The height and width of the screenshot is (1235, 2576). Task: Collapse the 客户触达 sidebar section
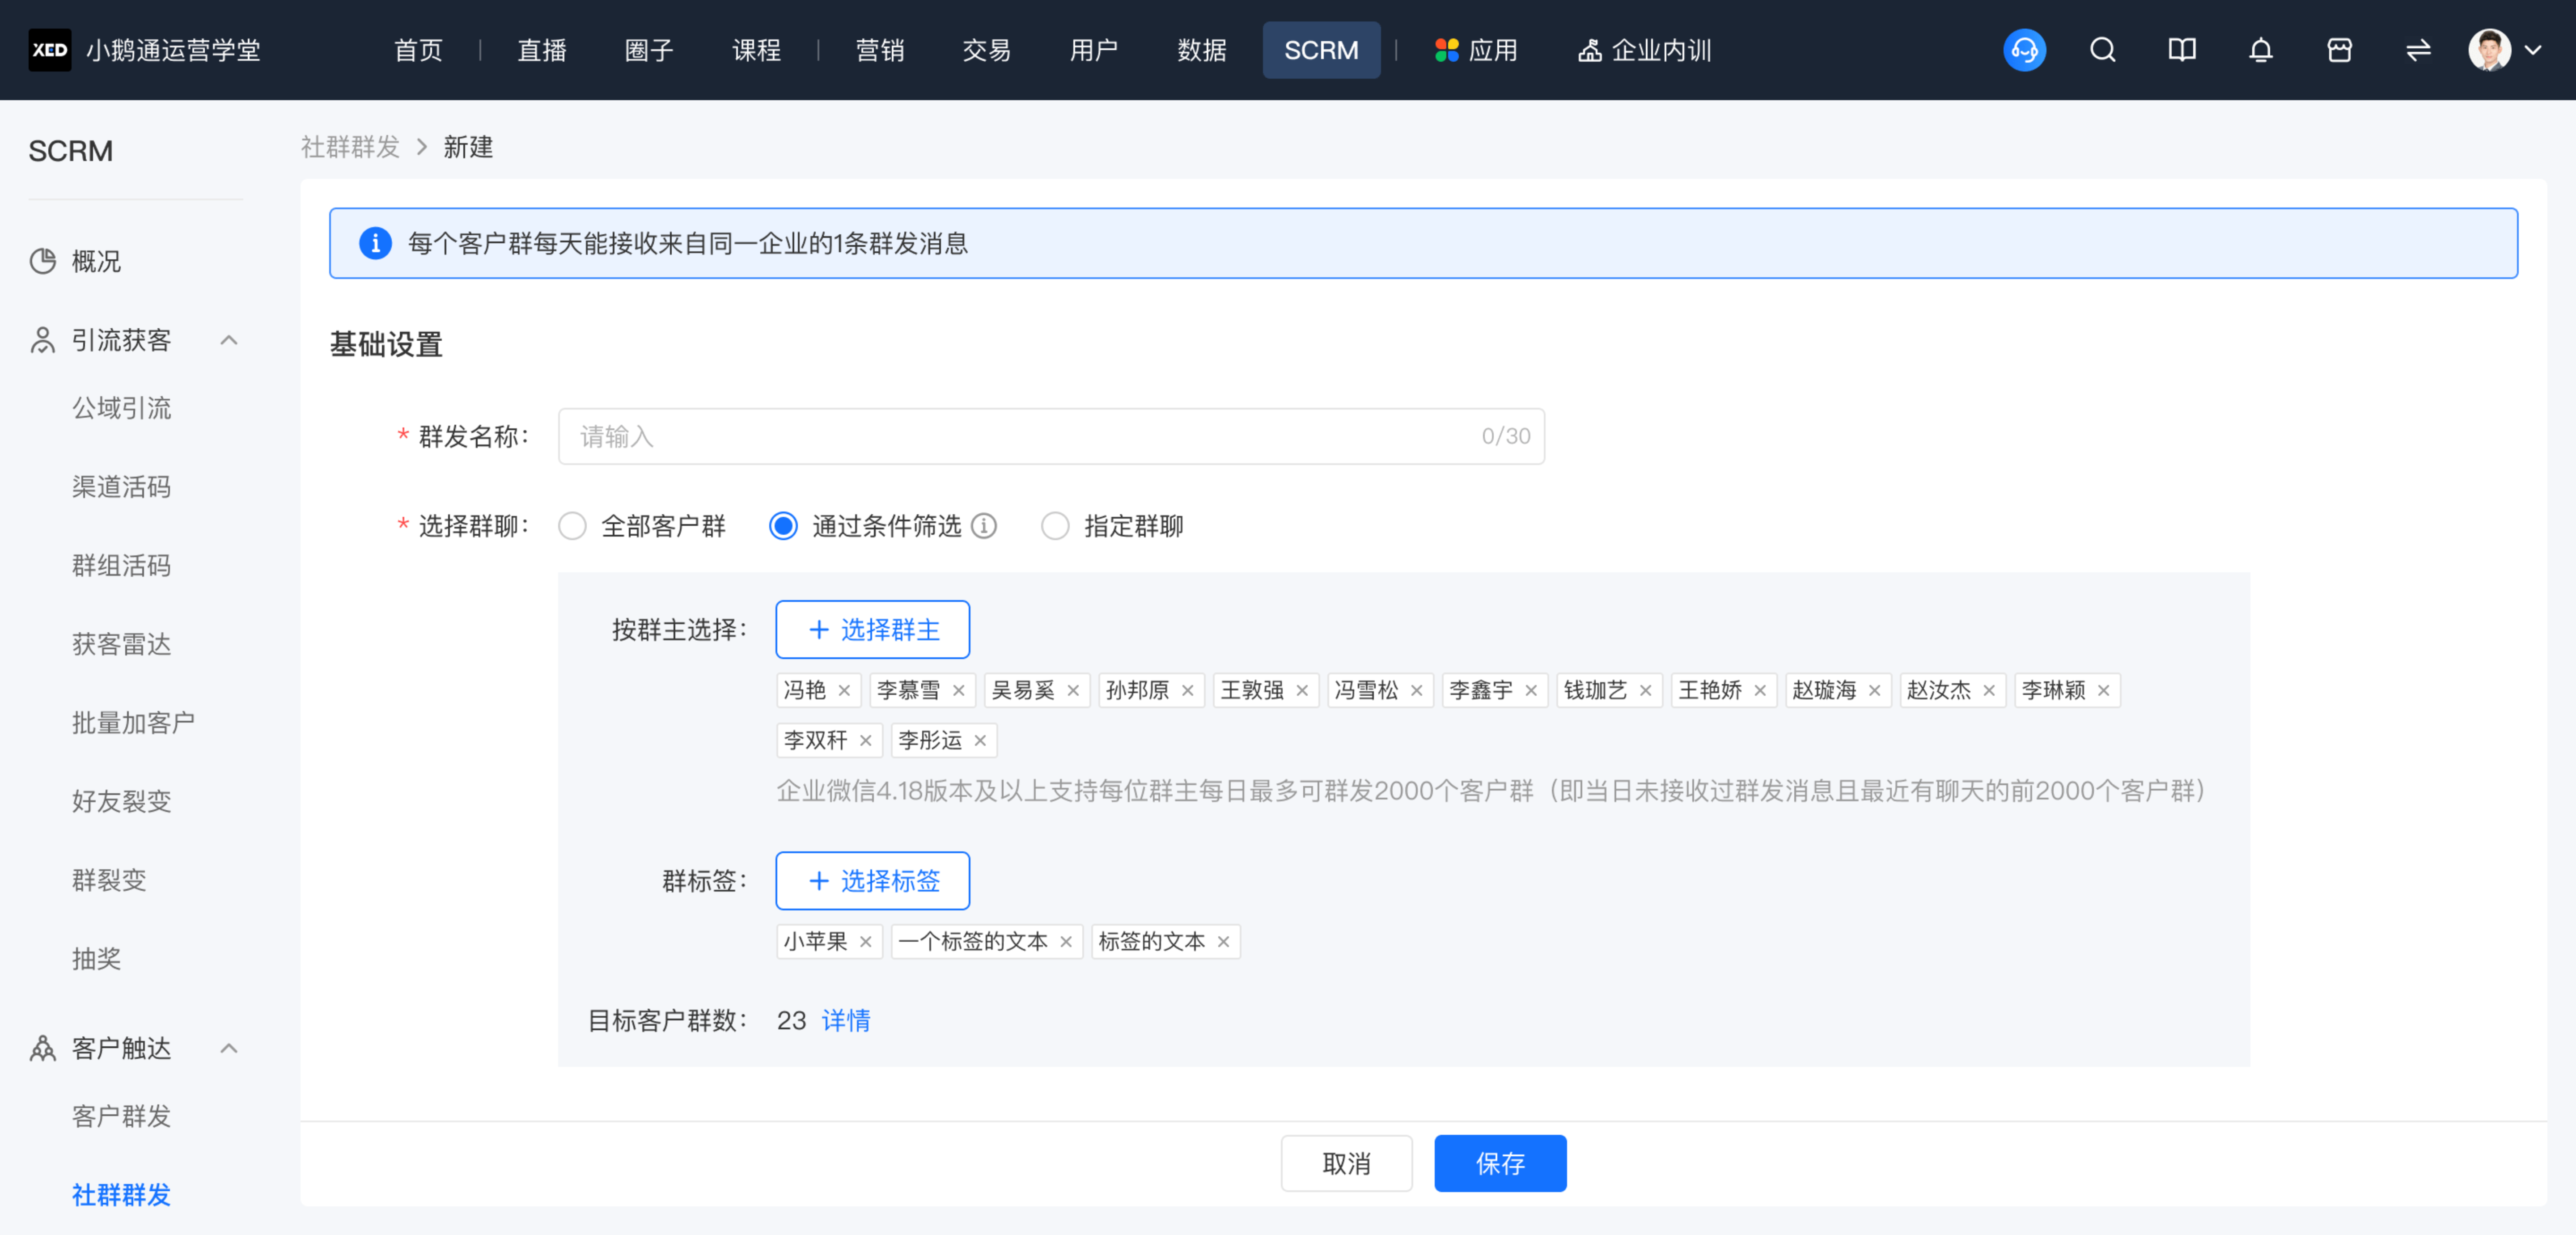point(229,1049)
